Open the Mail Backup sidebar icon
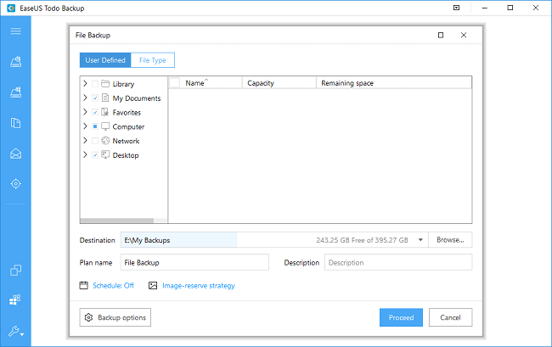552x347 pixels. (x=15, y=154)
